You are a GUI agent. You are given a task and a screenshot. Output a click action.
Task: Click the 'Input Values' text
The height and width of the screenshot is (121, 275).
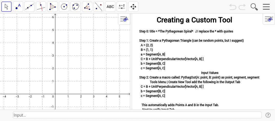click(210, 73)
